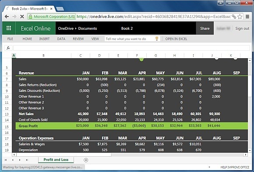
Task: Stop page loading with X button
Action: [x=22, y=17]
